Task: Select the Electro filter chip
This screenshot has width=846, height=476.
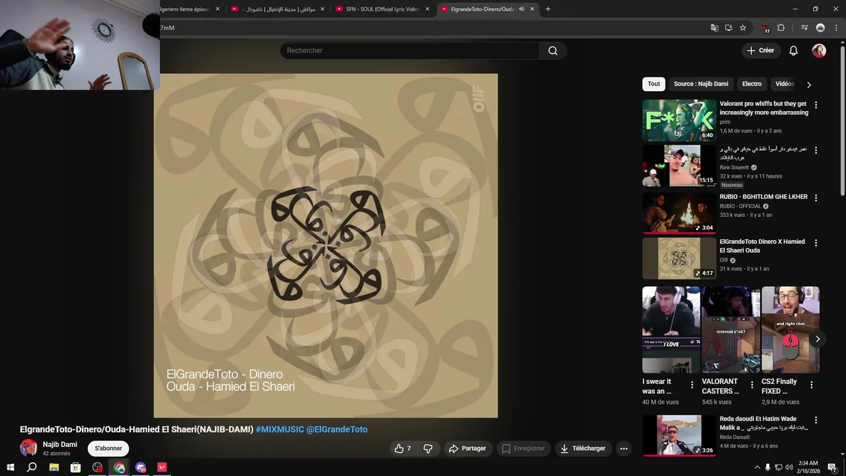Action: [752, 84]
